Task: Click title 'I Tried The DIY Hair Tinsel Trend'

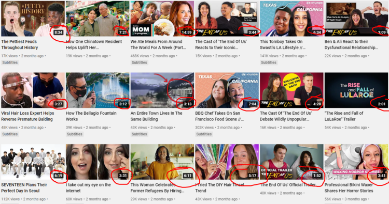Action: pyautogui.click(x=219, y=187)
